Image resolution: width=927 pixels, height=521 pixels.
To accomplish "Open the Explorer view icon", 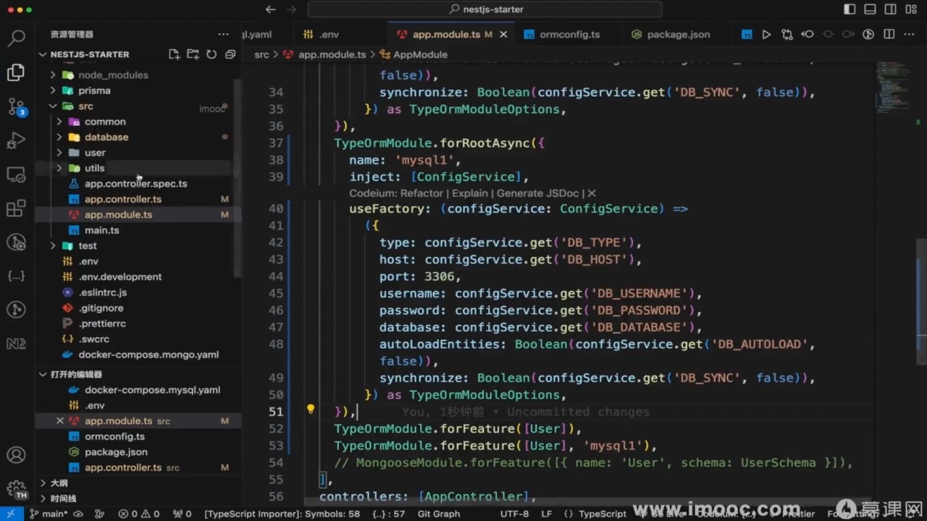I will [x=16, y=72].
